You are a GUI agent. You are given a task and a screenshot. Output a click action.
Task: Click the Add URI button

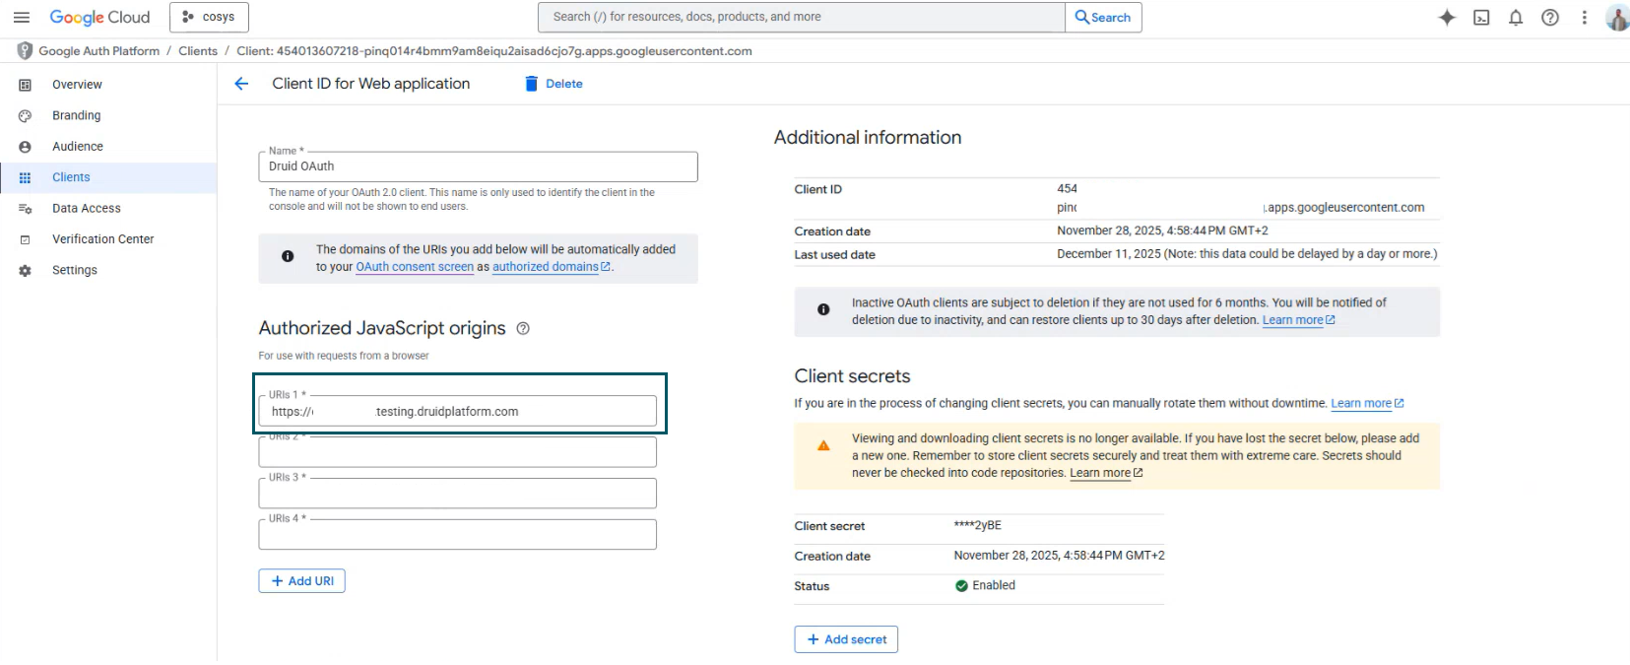click(x=301, y=581)
